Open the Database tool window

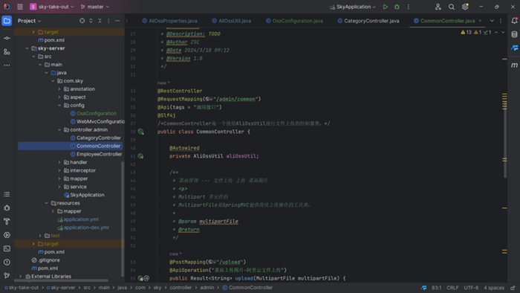click(x=514, y=34)
